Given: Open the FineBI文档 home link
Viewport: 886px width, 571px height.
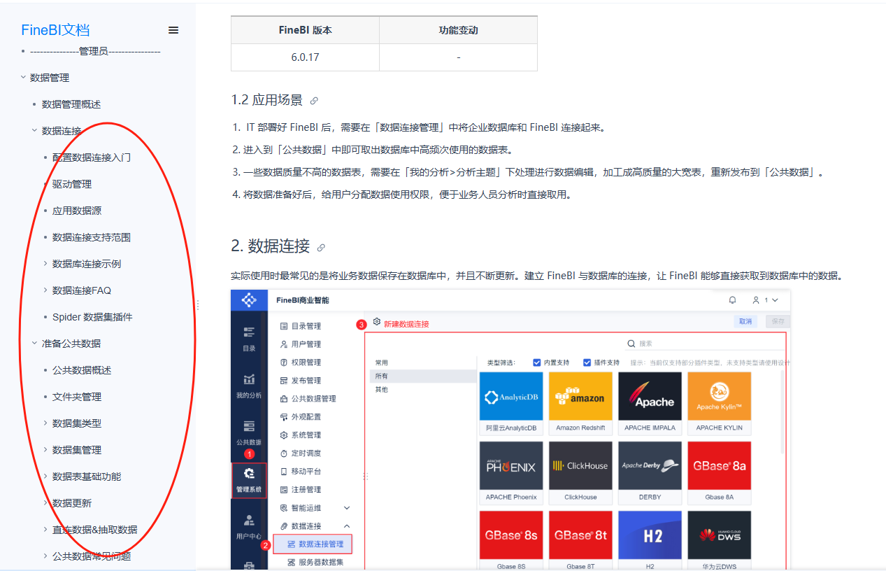Looking at the screenshot, I should point(55,30).
